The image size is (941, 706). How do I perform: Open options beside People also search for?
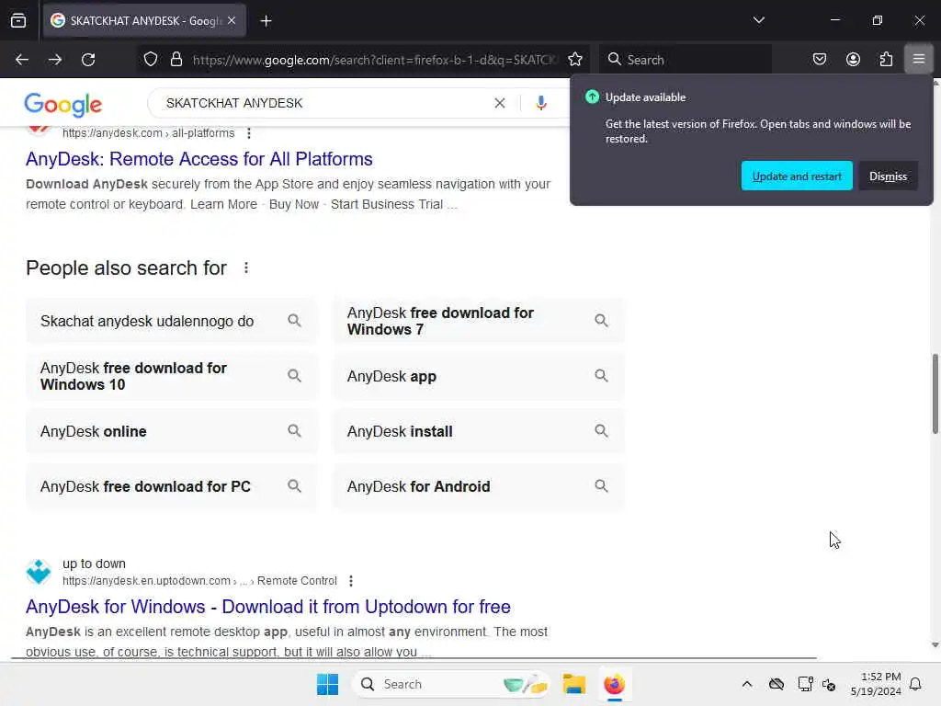coord(246,268)
